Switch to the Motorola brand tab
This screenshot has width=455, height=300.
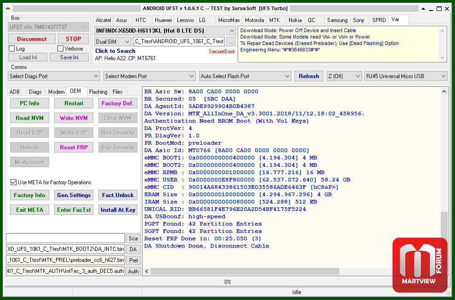[254, 20]
